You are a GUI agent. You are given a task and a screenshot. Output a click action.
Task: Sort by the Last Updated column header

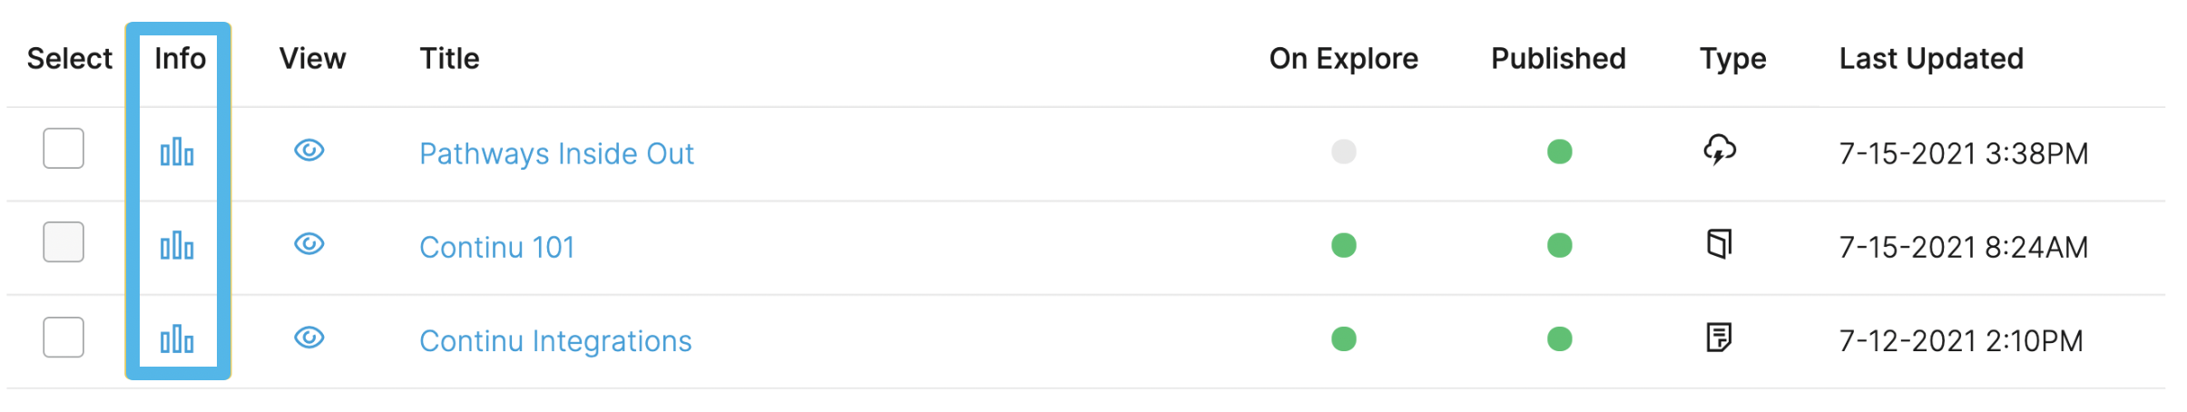1931,58
